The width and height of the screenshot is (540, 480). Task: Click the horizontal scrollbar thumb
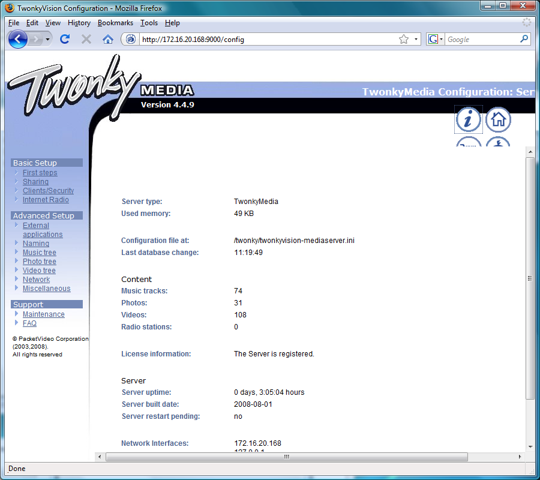[287, 457]
